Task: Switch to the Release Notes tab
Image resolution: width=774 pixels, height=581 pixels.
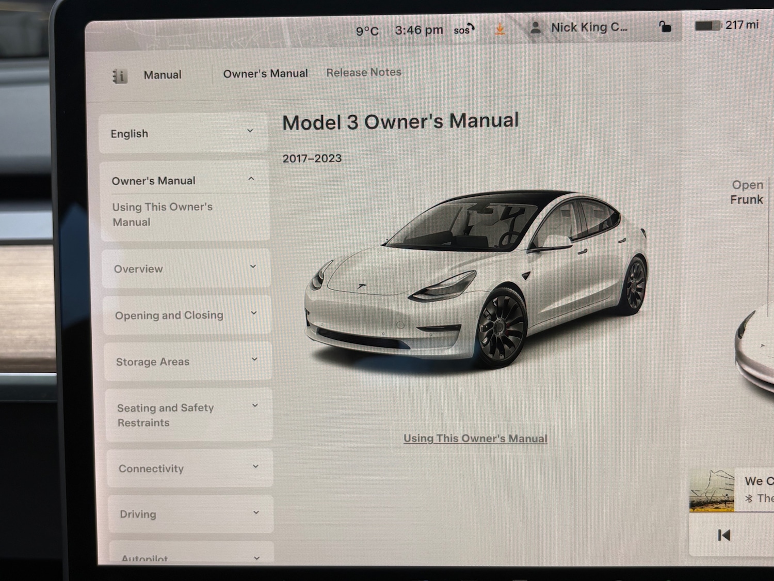Action: pyautogui.click(x=363, y=72)
